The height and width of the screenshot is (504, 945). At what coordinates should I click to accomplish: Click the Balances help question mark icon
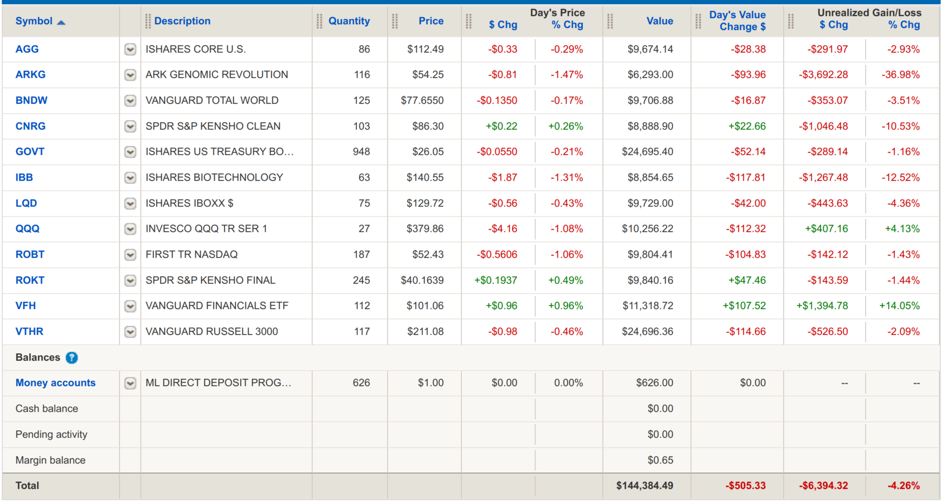tap(72, 358)
